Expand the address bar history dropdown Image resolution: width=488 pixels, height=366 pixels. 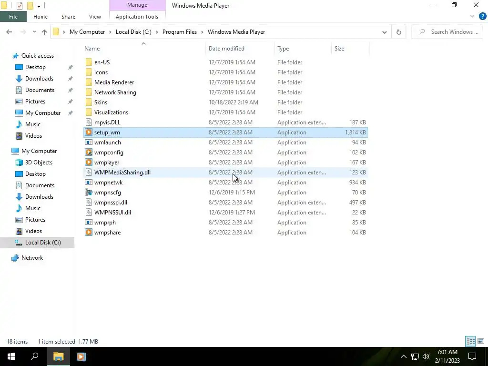pyautogui.click(x=385, y=32)
